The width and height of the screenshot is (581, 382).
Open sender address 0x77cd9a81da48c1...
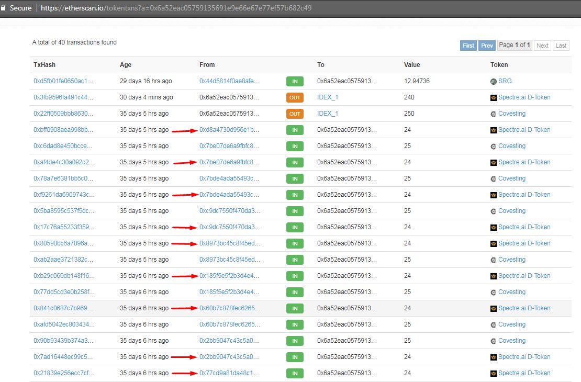click(x=229, y=373)
